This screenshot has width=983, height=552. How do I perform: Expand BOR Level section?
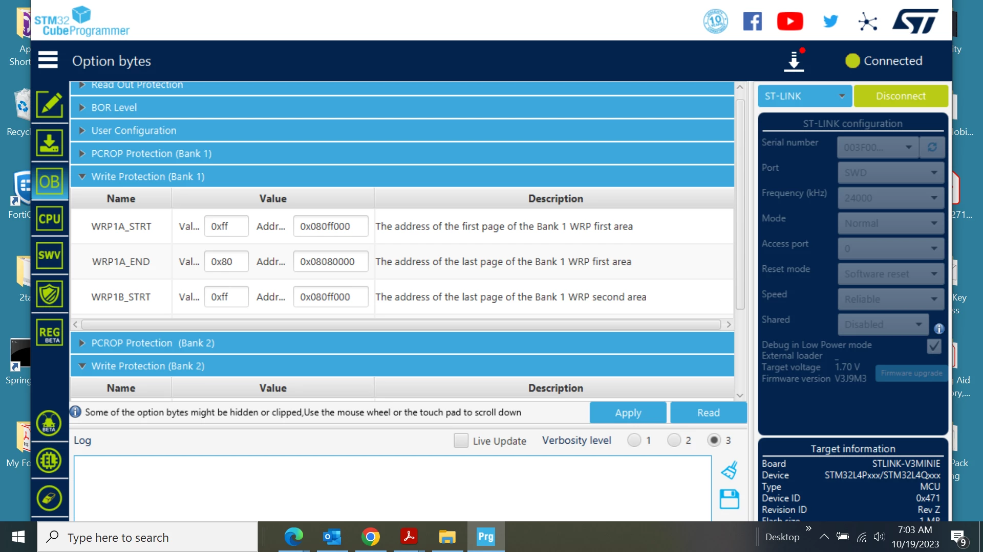coord(402,107)
